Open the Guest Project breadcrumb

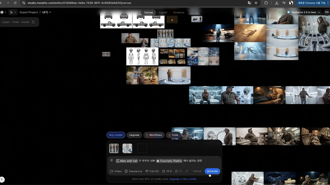pyautogui.click(x=29, y=12)
